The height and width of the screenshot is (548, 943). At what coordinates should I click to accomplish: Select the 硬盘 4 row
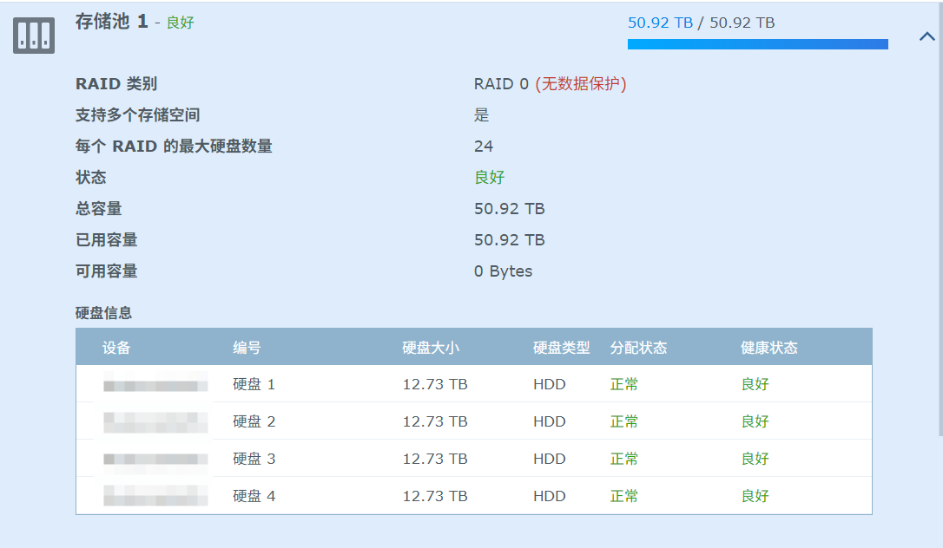[x=473, y=496]
